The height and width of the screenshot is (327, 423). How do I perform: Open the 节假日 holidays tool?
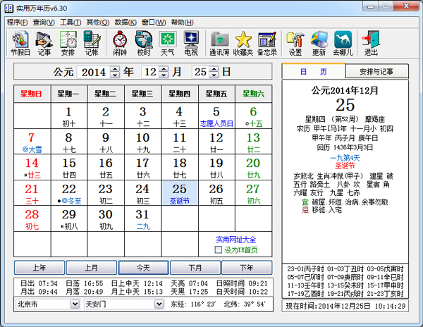click(20, 43)
